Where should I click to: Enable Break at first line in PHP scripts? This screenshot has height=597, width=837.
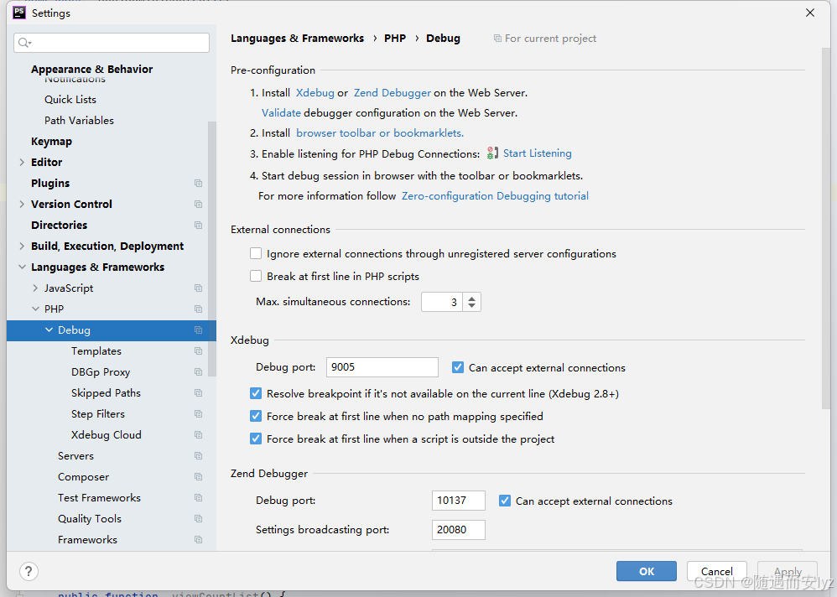coord(256,276)
